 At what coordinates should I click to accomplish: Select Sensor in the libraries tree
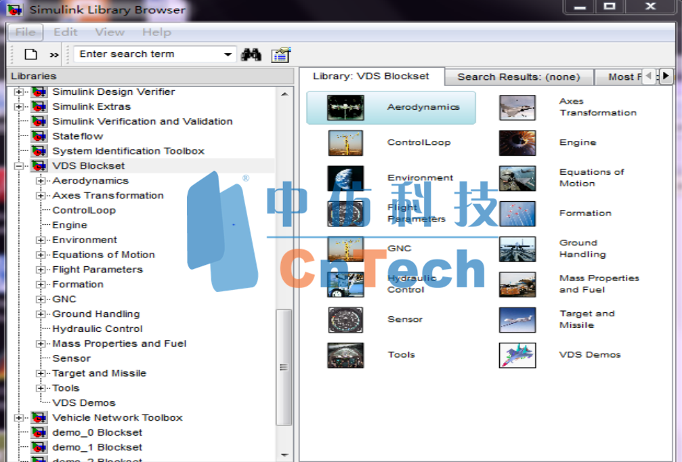click(71, 358)
